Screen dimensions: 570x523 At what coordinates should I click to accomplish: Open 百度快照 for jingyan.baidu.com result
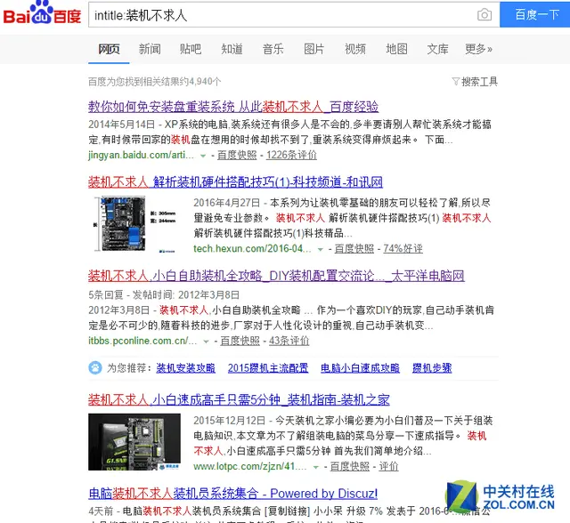click(237, 155)
